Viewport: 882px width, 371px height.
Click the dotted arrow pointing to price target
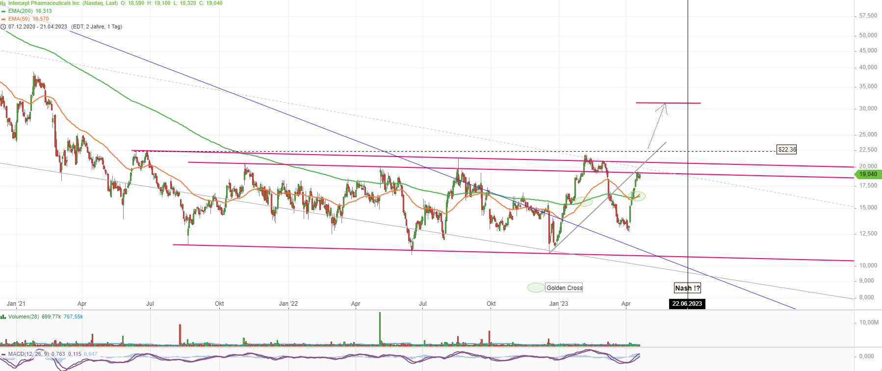(657, 126)
